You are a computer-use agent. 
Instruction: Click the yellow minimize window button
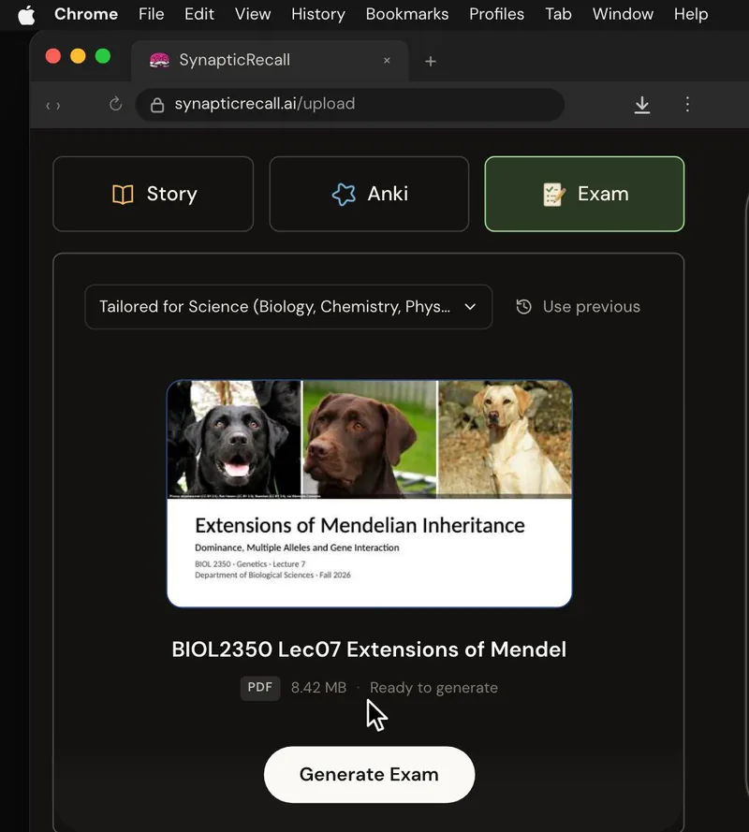(x=78, y=56)
